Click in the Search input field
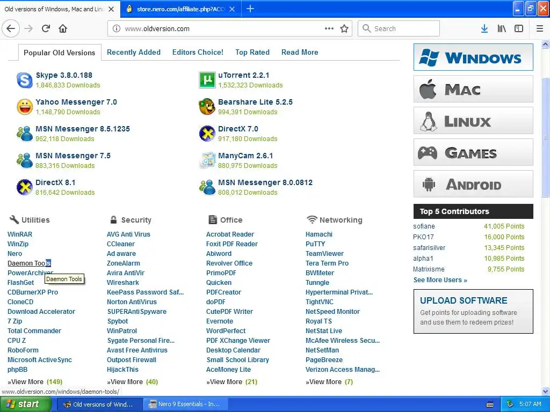Screen dimensions: 550x412 399,28
